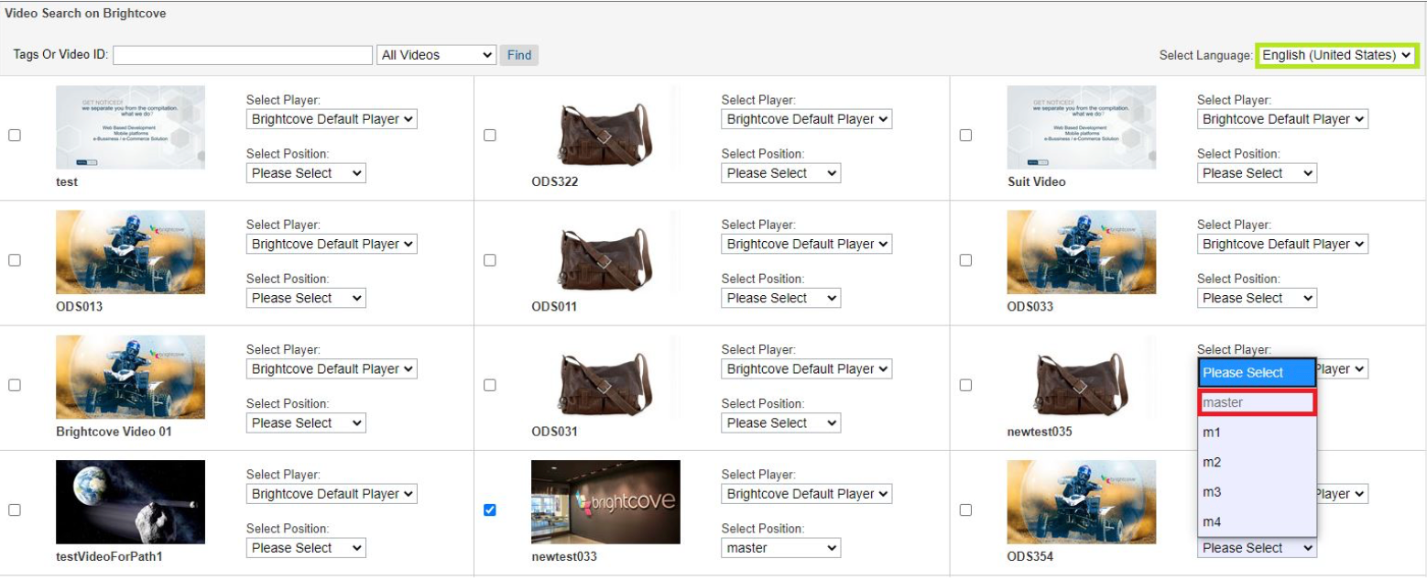
Task: Choose m2 from the open position list
Action: pyautogui.click(x=1257, y=463)
